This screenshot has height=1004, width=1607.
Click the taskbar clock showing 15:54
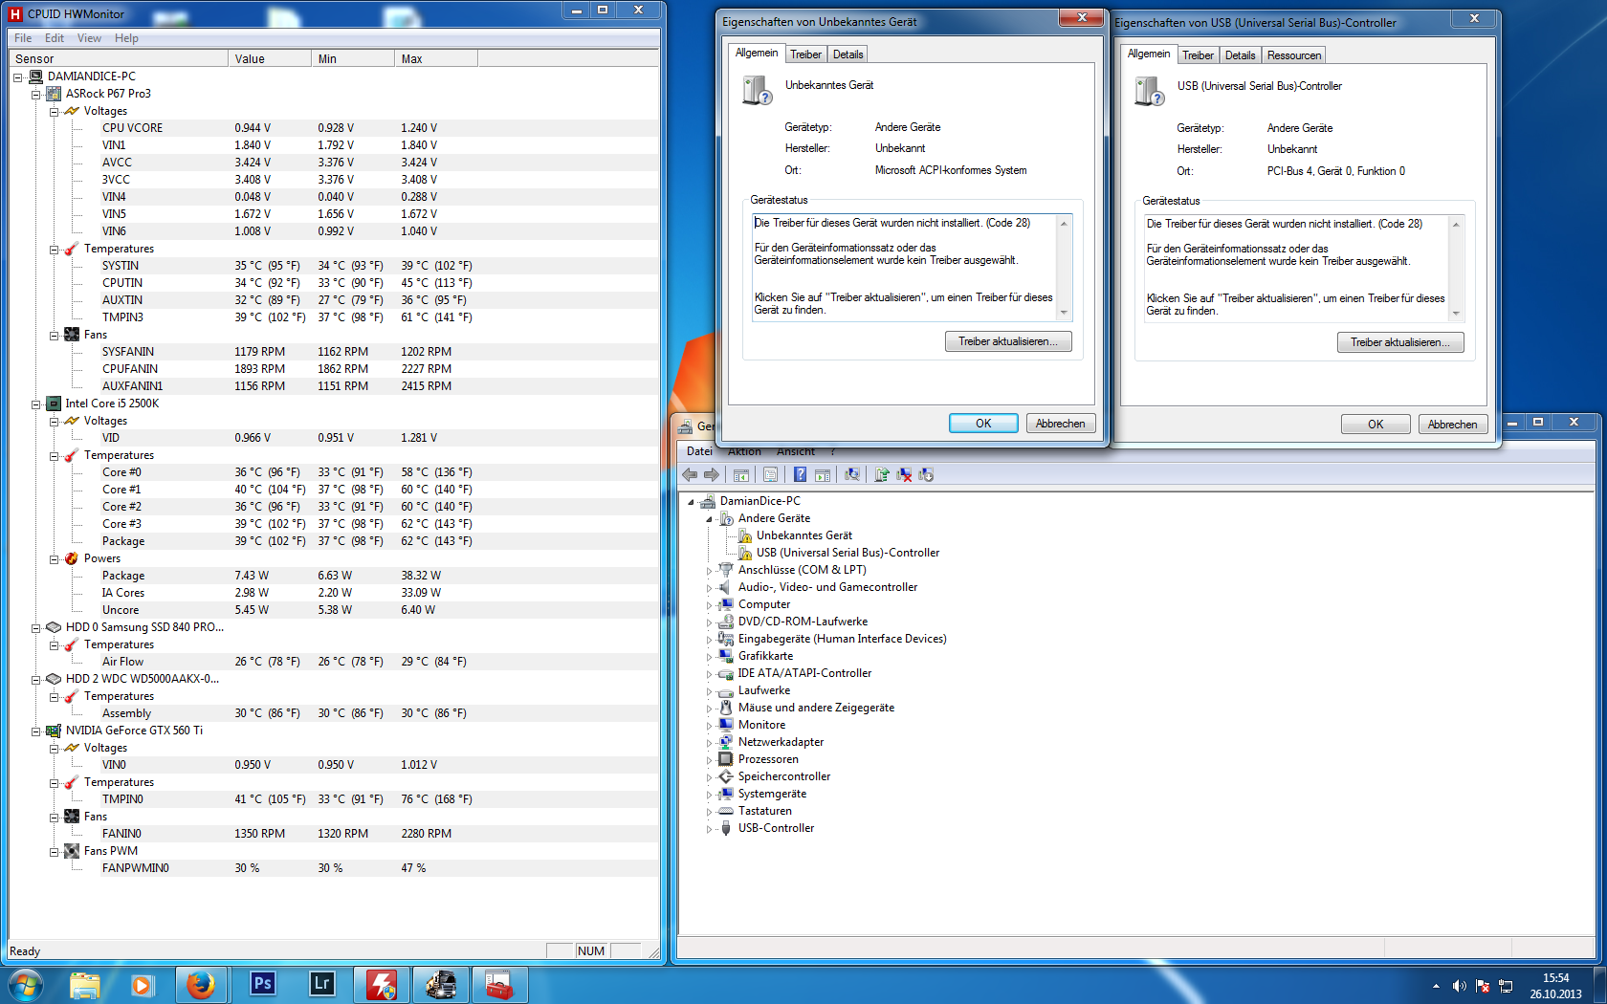point(1555,986)
